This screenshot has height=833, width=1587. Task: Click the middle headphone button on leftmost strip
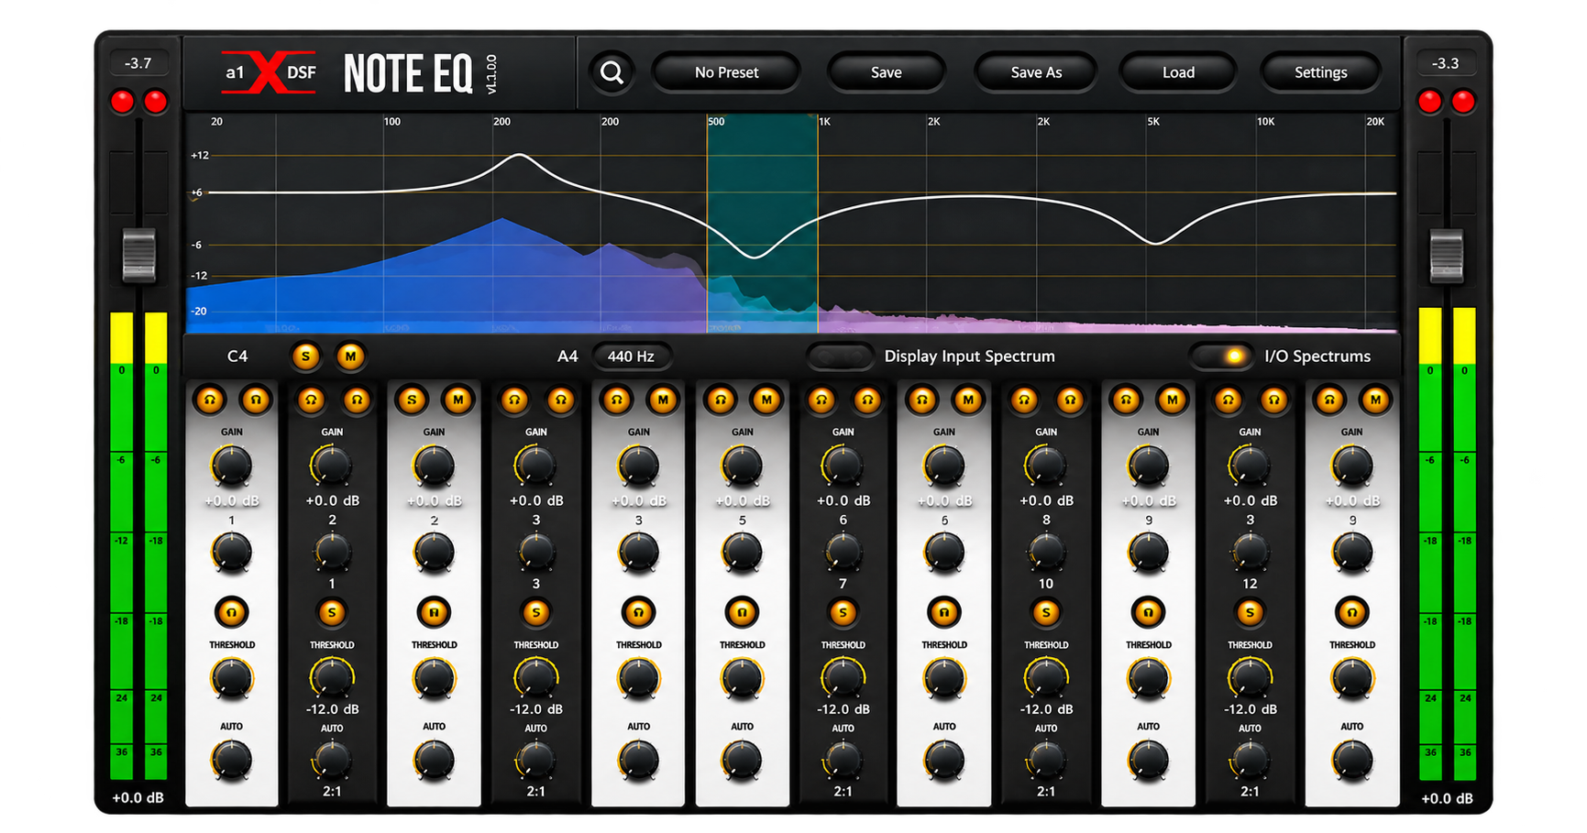(x=232, y=612)
